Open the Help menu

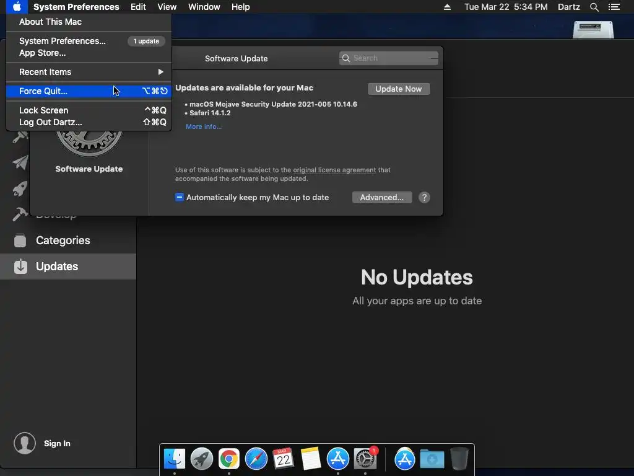(241, 7)
